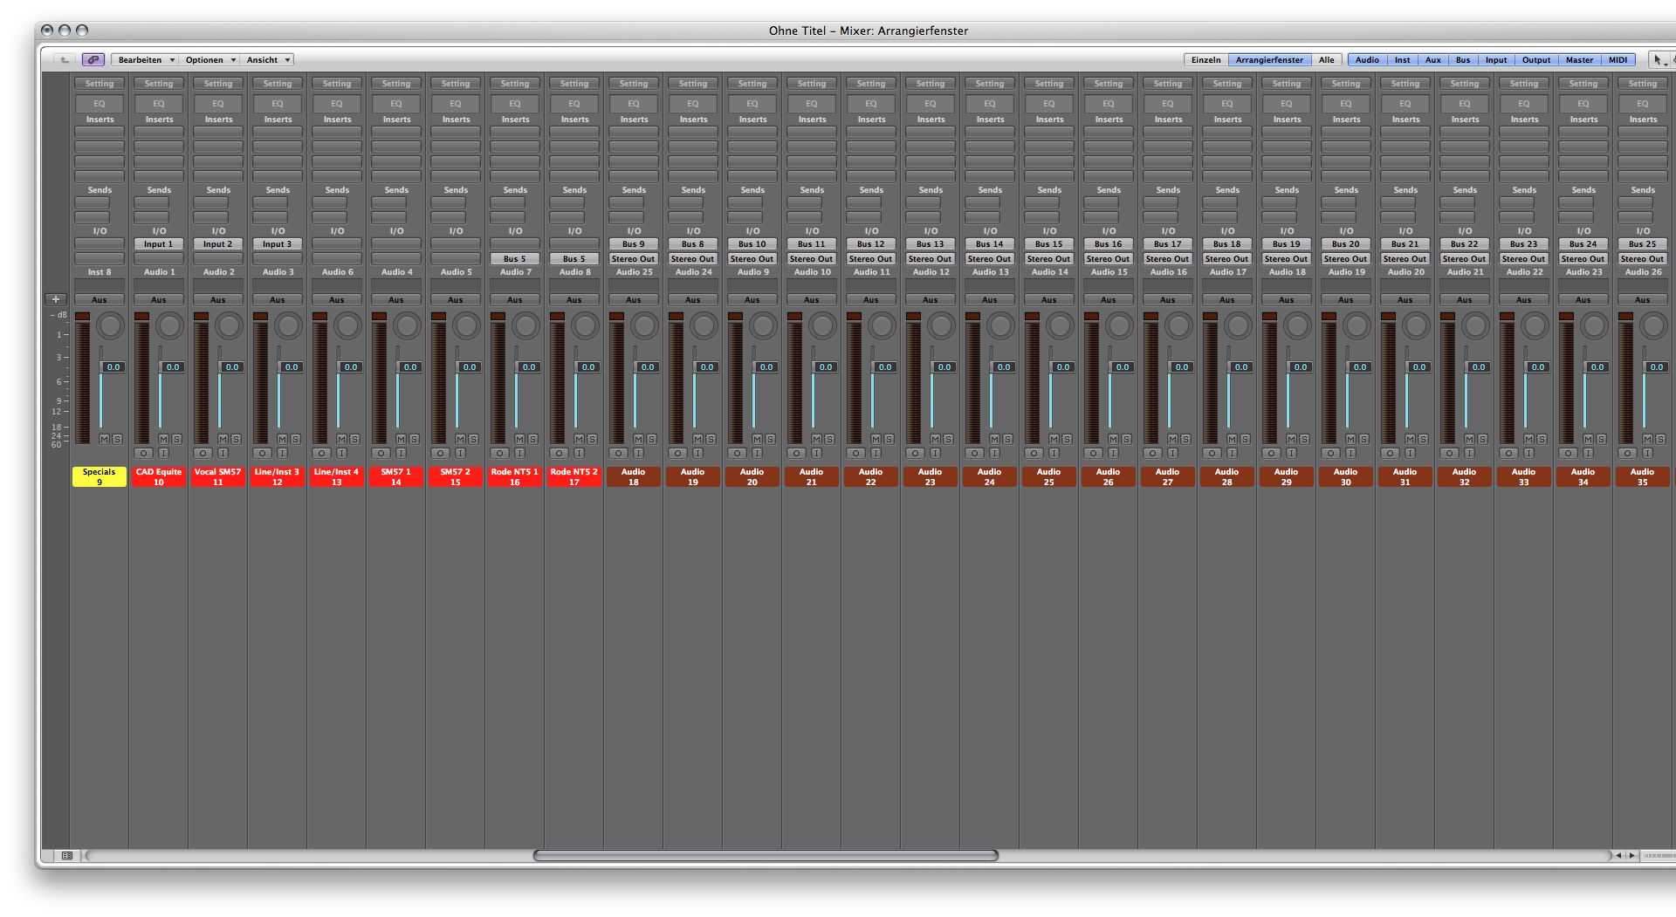Click the record-enable button on the CAD Equite channel
Viewport: 1676px width, 917px height.
tap(144, 454)
